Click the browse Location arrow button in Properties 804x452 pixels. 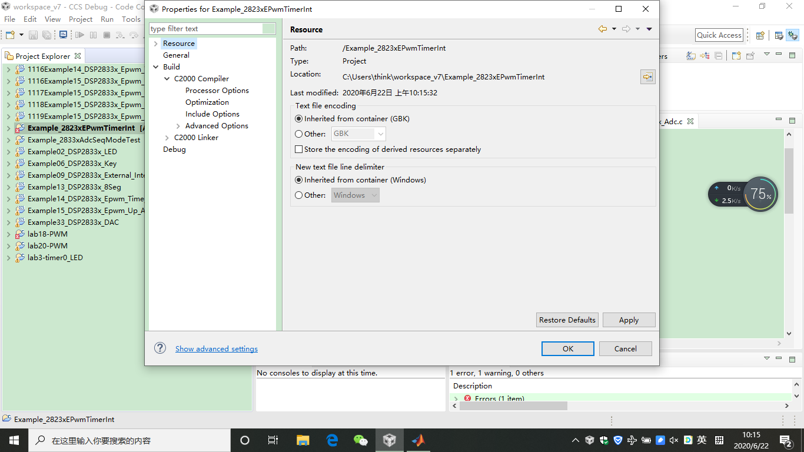(647, 77)
